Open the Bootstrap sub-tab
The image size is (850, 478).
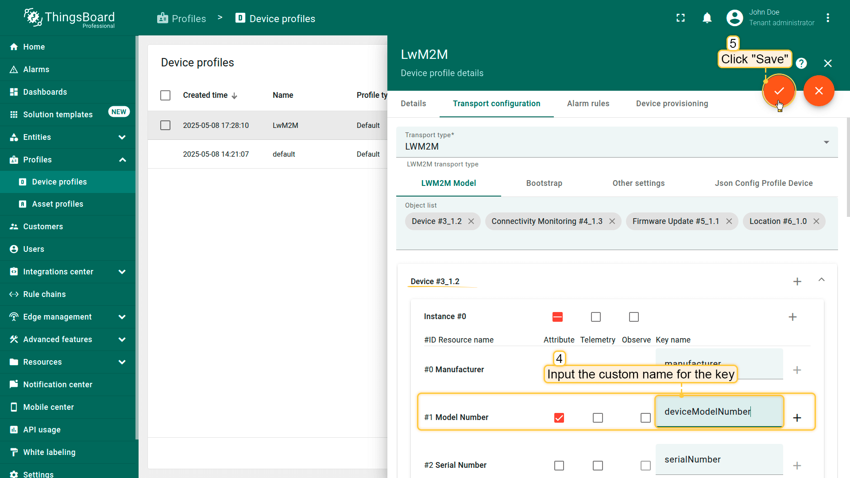click(x=544, y=183)
